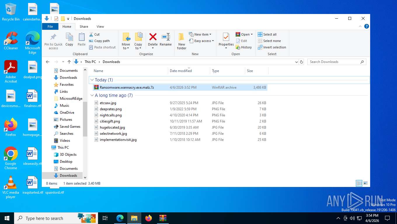Open Favorites in navigation pane

(x=66, y=85)
